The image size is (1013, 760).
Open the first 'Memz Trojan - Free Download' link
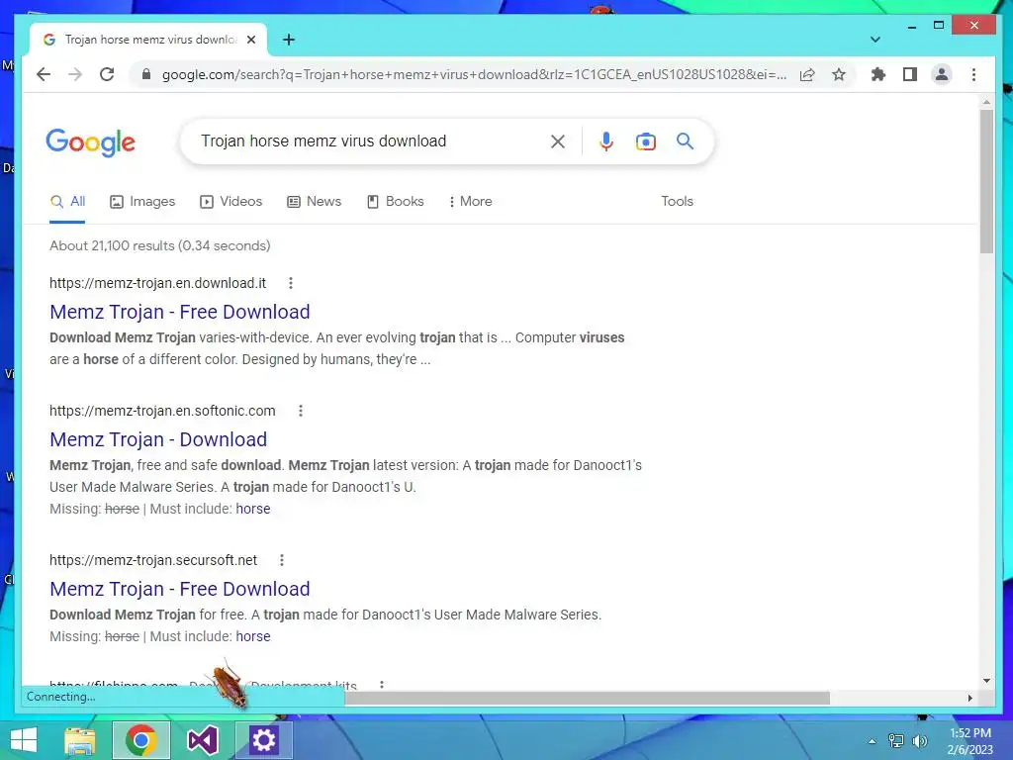pyautogui.click(x=180, y=312)
